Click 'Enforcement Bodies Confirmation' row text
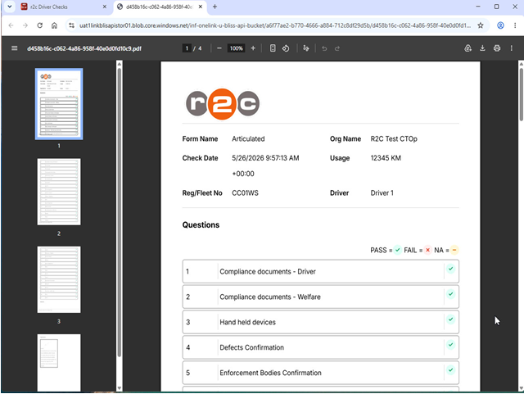Screen dimensions: 524x394 (x=270, y=373)
